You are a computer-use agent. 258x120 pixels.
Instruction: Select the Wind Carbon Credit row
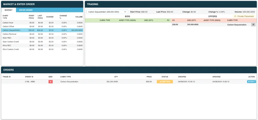tap(42, 49)
